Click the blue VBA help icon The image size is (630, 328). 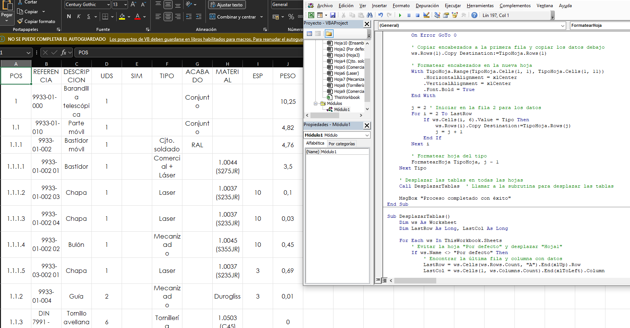click(x=474, y=15)
